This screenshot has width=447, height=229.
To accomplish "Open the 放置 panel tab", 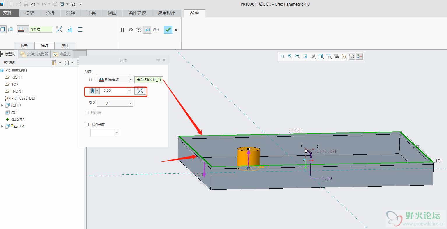I will 24,46.
